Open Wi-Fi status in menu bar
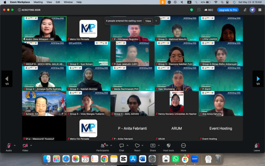This screenshot has width=265, height=166. tap(216, 2)
